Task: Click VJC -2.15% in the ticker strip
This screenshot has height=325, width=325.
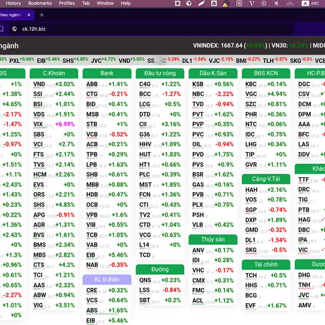Action: (x=221, y=60)
